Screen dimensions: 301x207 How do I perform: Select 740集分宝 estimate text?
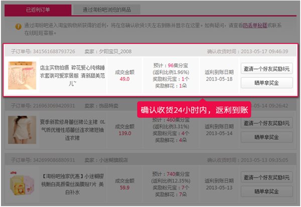(x=178, y=174)
